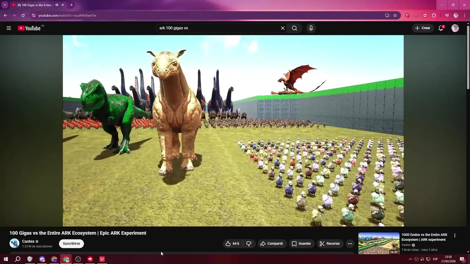470x264 pixels.
Task: Click the video player to pause playback
Action: [233, 131]
